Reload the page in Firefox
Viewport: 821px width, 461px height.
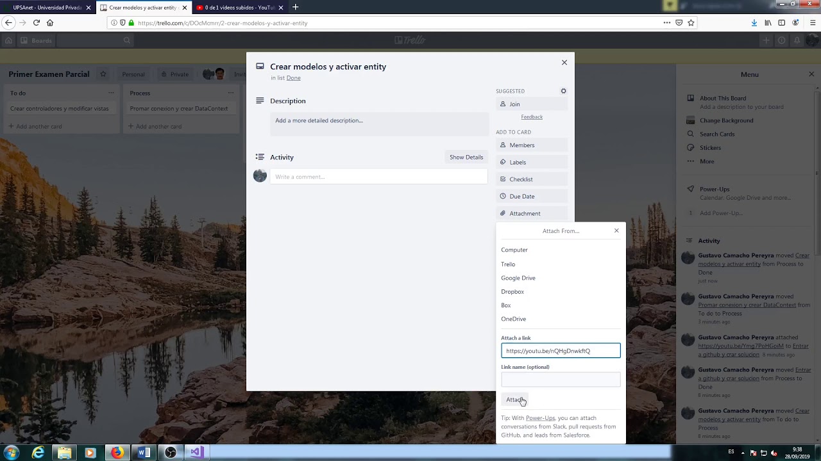coord(37,22)
